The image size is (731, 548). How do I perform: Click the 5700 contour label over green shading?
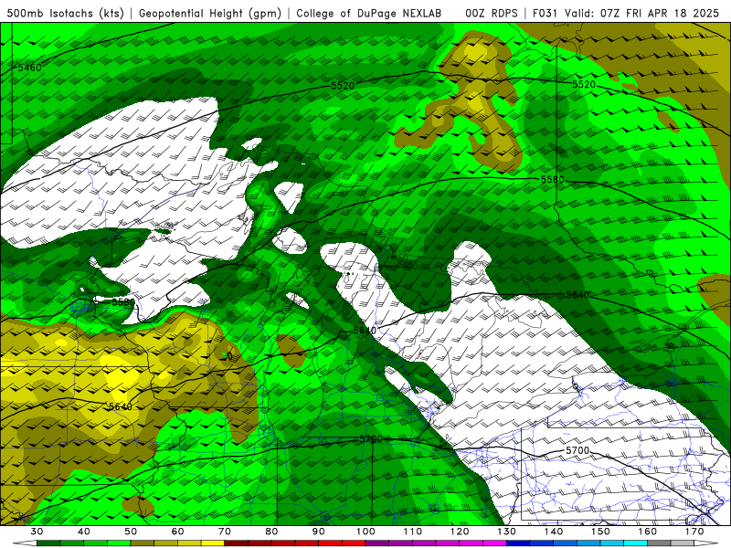coord(371,439)
